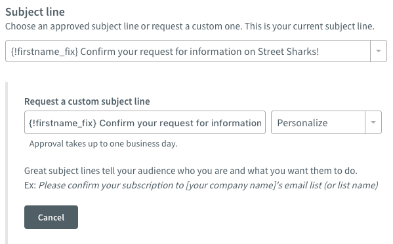Click {!firstname_fix} token in the approved subject dropdown
The image size is (393, 244).
coord(45,52)
